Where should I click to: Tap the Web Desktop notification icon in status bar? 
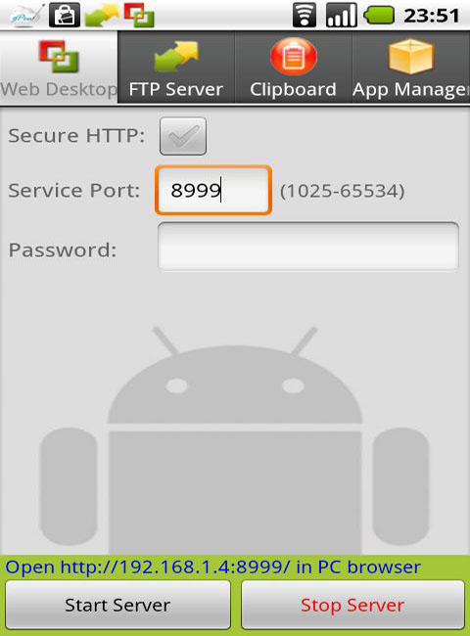[139, 15]
